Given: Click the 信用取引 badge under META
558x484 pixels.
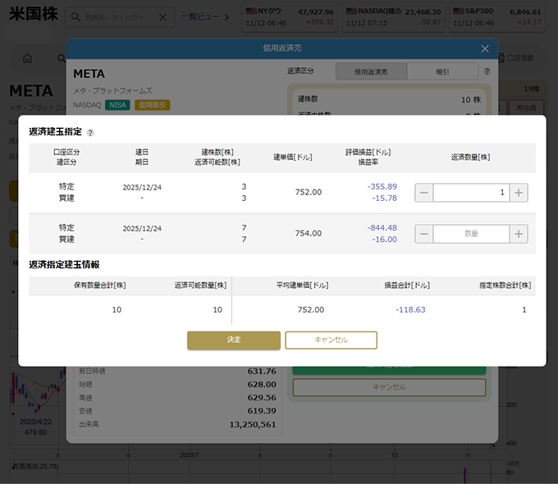Looking at the screenshot, I should (x=152, y=105).
